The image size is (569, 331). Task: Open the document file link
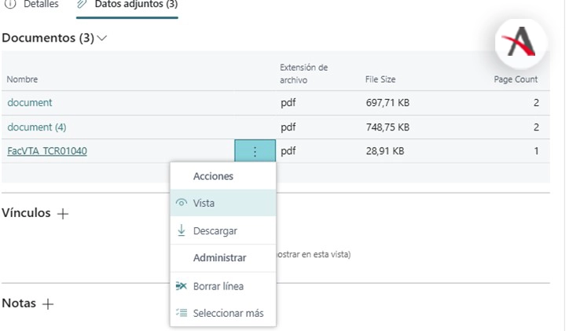[30, 103]
